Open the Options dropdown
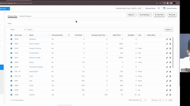 (132, 15)
